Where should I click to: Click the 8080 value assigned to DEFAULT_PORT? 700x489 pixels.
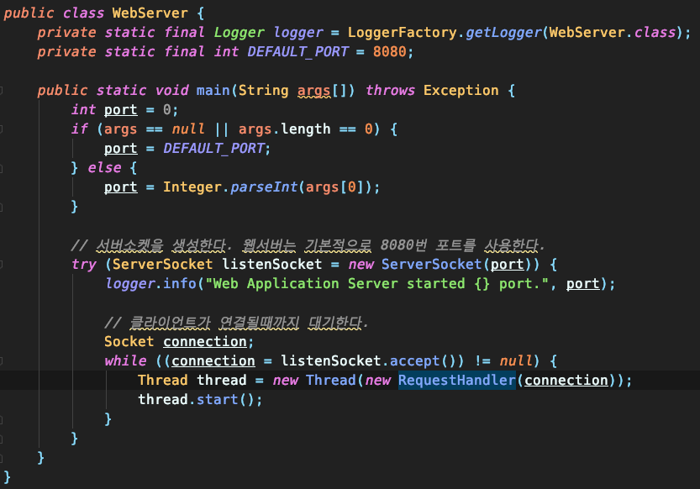pyautogui.click(x=390, y=52)
